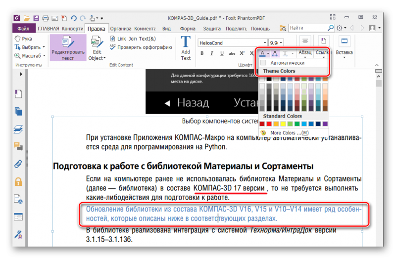Apply italic formatting with I
The image size is (396, 259).
[212, 53]
